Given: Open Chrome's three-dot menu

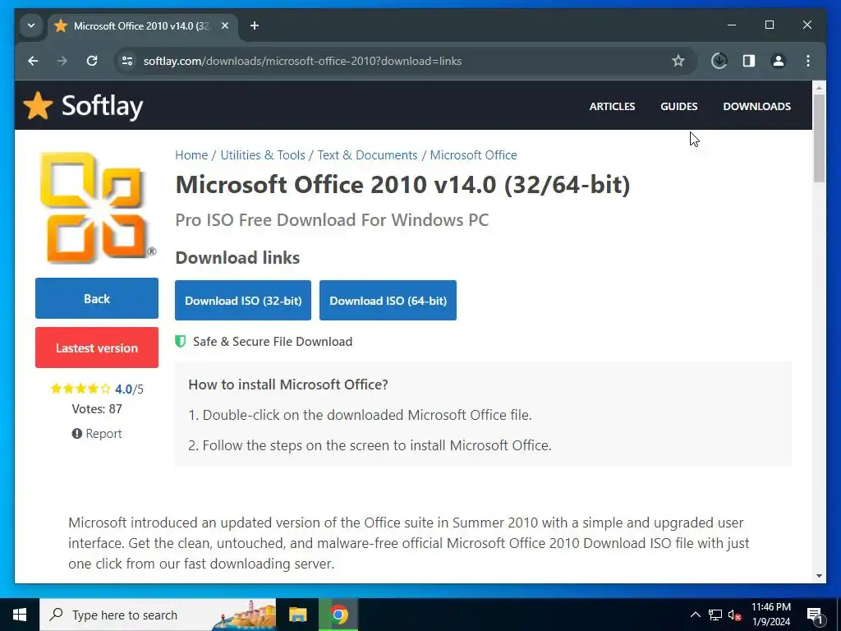Looking at the screenshot, I should click(808, 61).
